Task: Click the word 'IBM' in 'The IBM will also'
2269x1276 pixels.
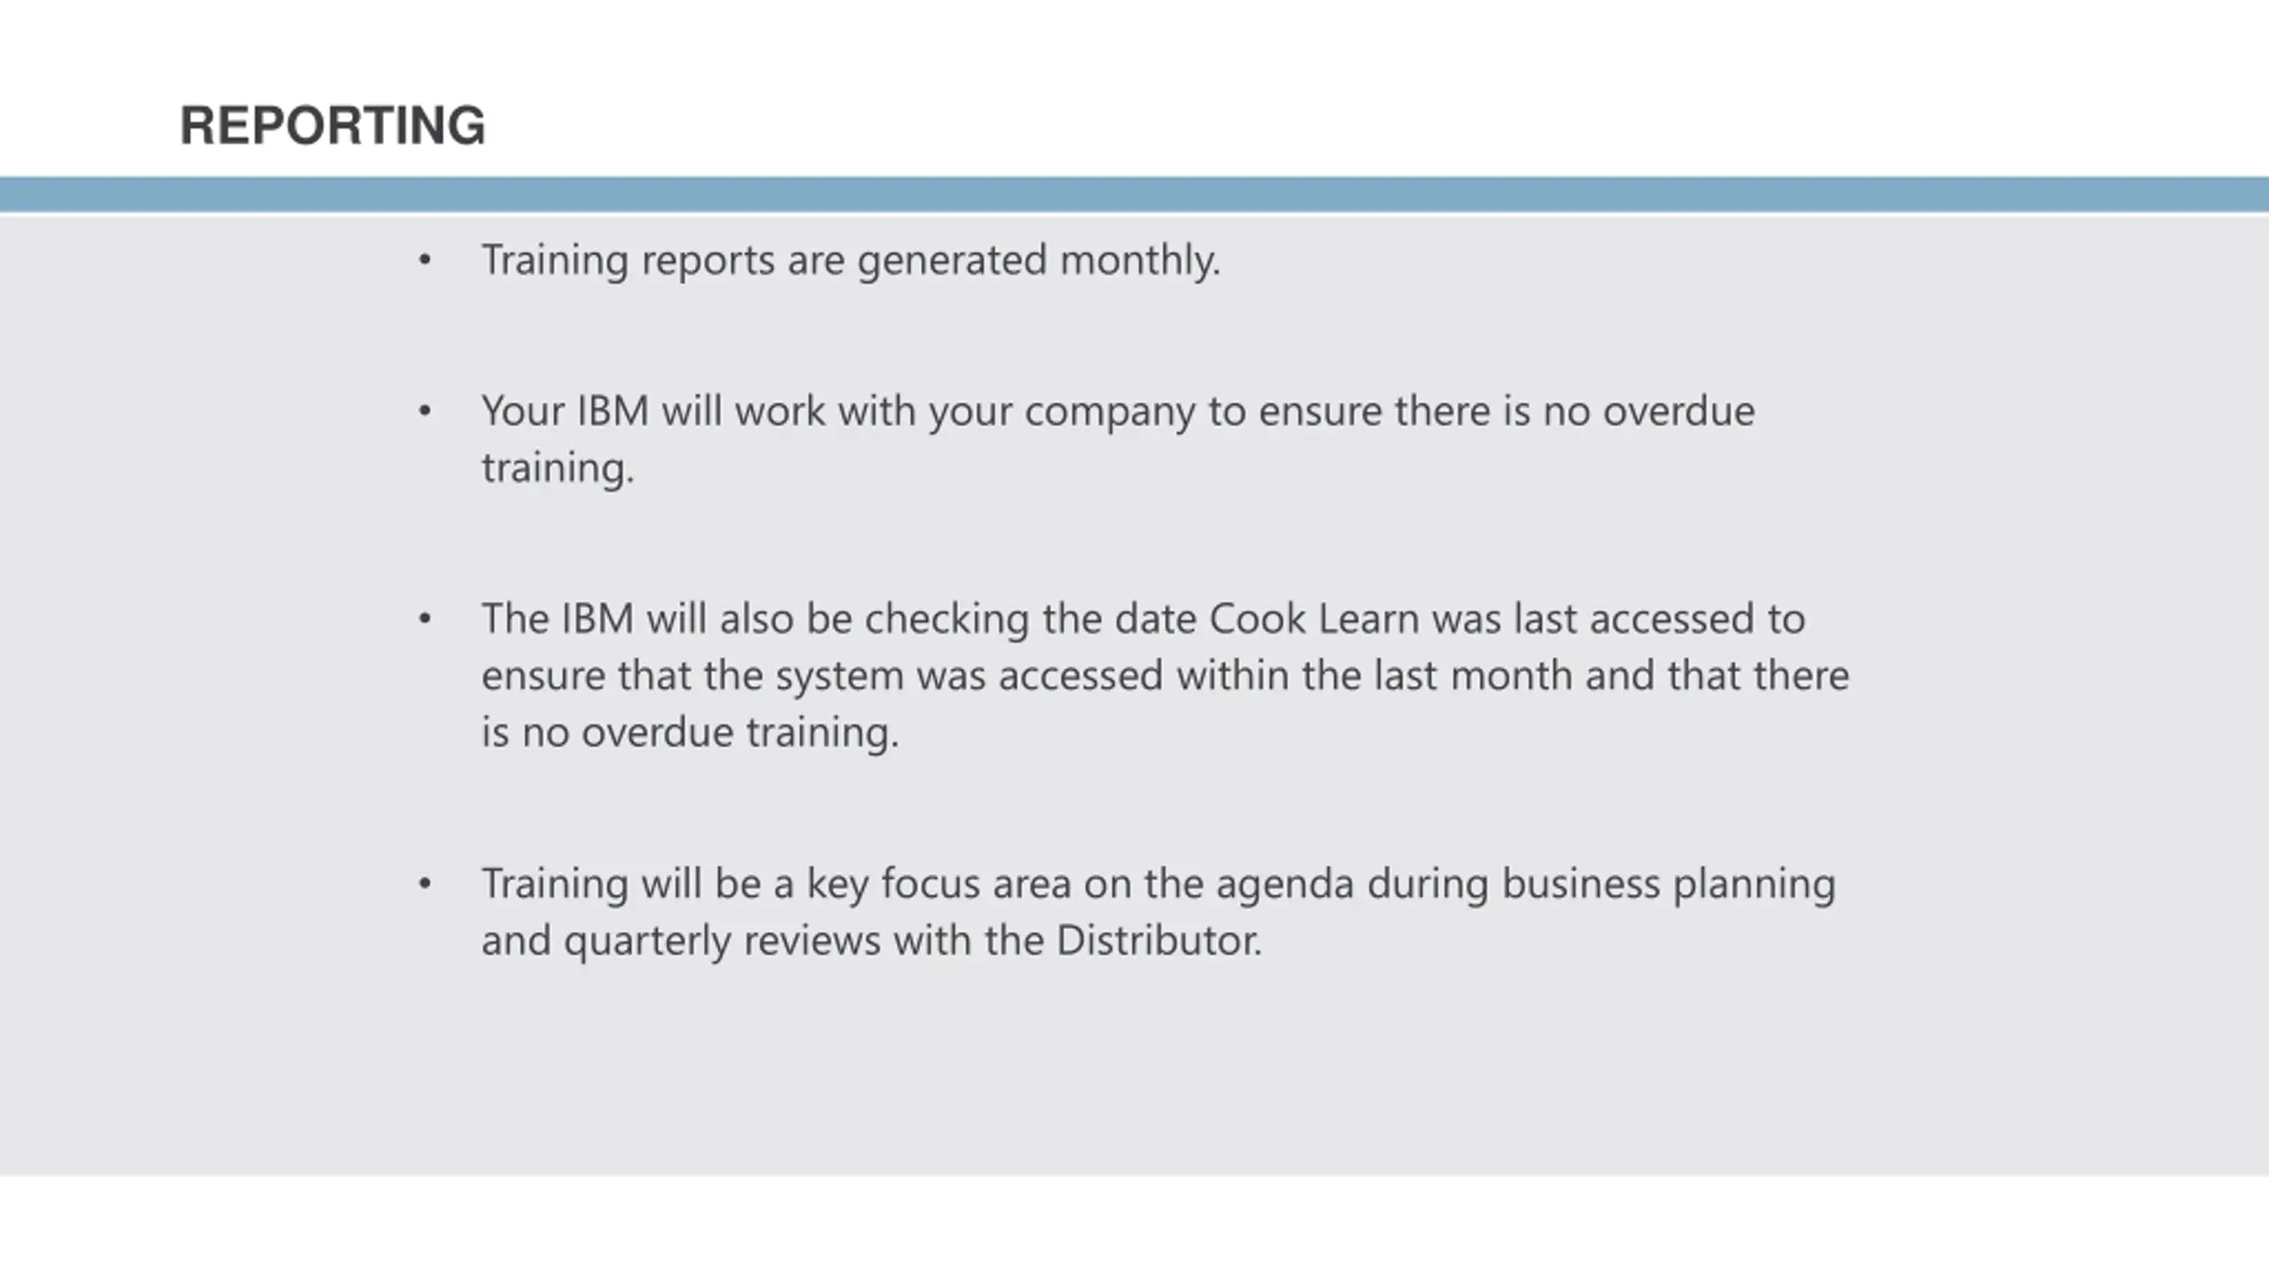Action: (x=597, y=619)
